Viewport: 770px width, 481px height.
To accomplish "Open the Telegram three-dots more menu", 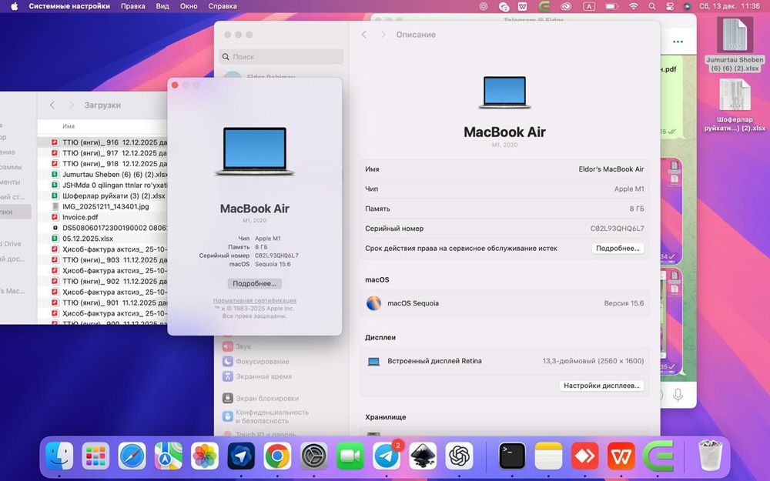I will click(x=678, y=42).
